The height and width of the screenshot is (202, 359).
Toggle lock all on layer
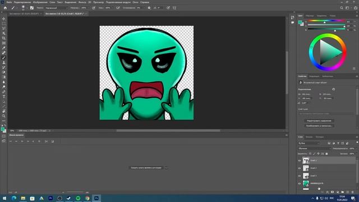click(x=326, y=154)
